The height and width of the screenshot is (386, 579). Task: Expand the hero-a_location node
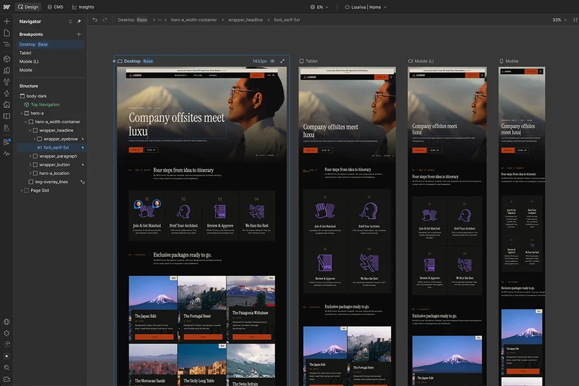[30, 173]
